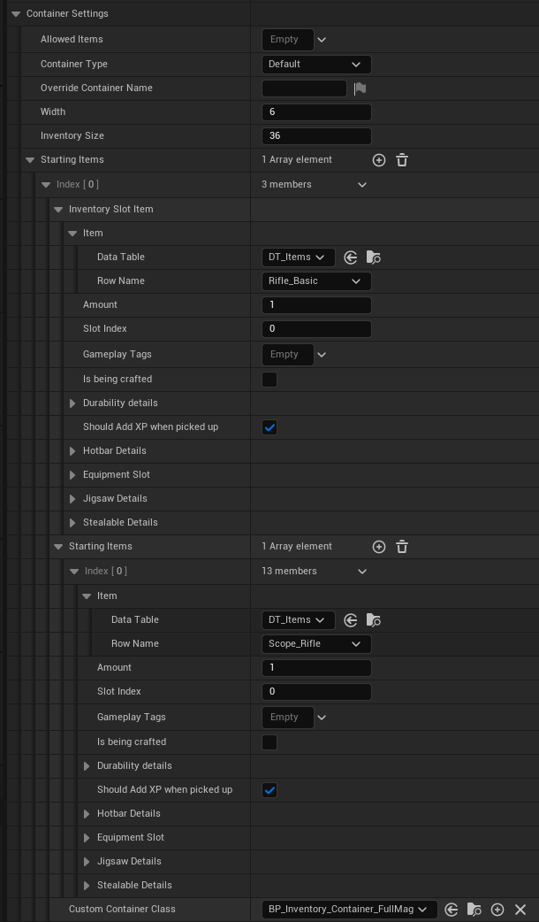Collapse the Container Settings section

click(x=16, y=13)
